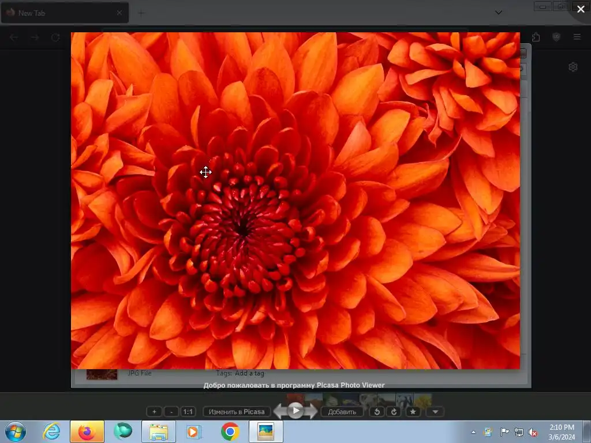The width and height of the screenshot is (591, 443).
Task: Go to next photo with right arrow
Action: [x=311, y=411]
